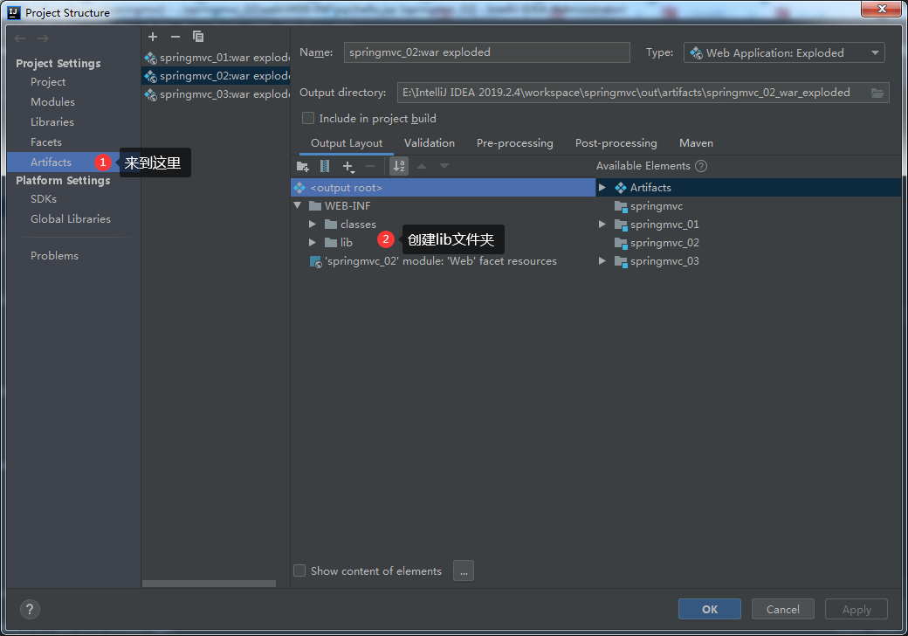Select the springmvc_02:war exploded artifact

(216, 76)
